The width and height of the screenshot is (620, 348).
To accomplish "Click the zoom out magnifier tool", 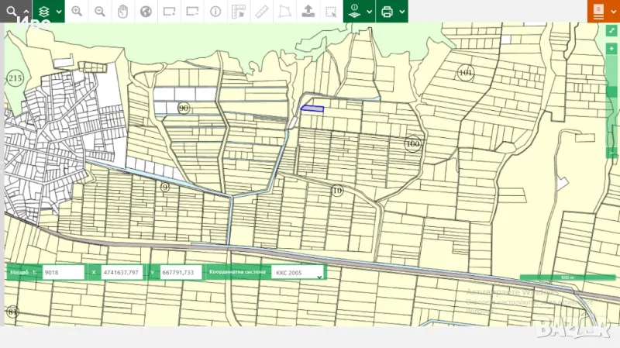I will click(x=100, y=12).
